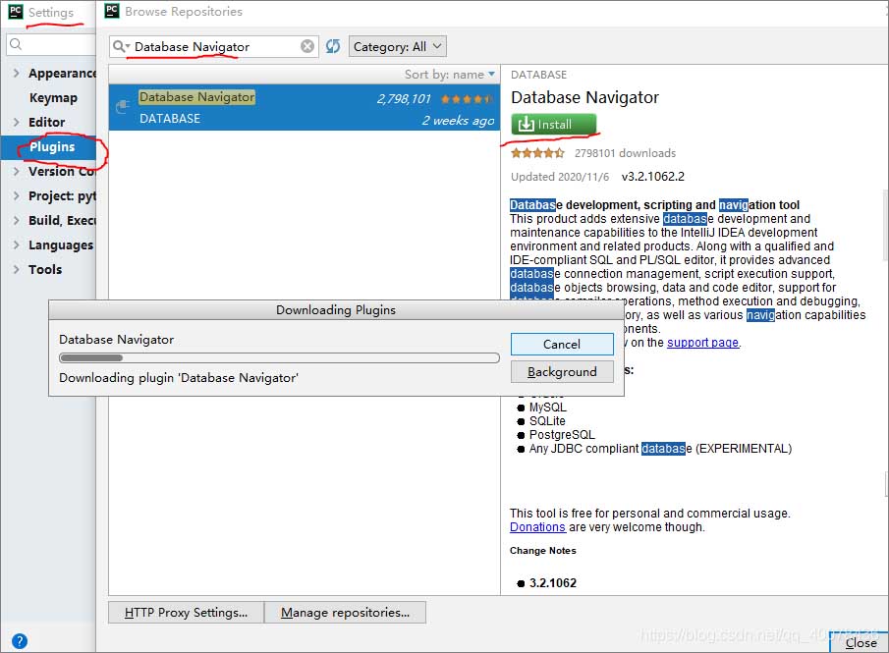Open the Donations link
Screen dimensions: 889x653
[x=537, y=527]
